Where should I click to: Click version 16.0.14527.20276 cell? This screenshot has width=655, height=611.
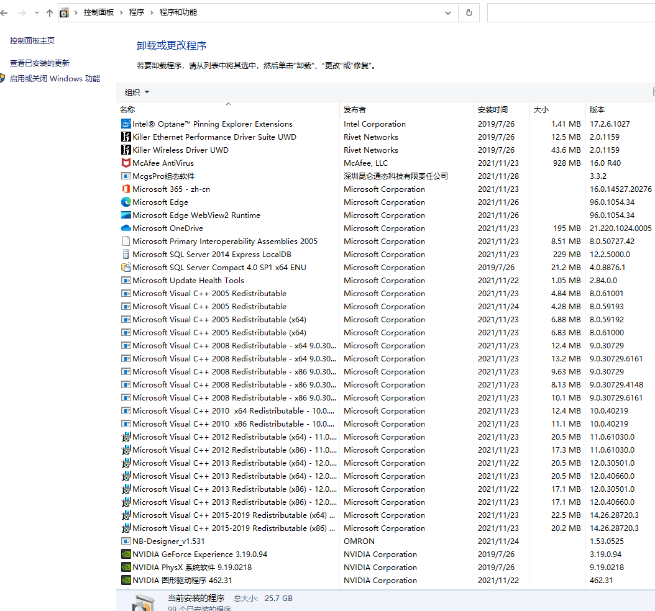point(620,189)
